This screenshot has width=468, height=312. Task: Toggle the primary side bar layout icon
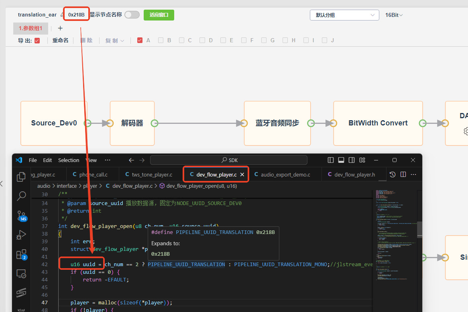pos(330,160)
